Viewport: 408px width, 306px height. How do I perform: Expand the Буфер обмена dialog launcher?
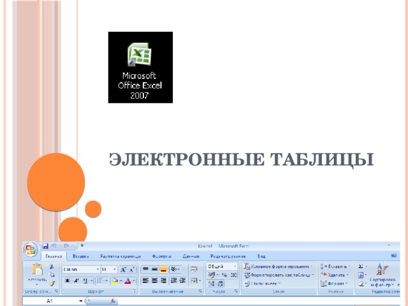[56, 291]
